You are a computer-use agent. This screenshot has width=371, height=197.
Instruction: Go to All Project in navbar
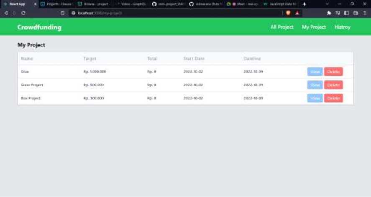282,27
